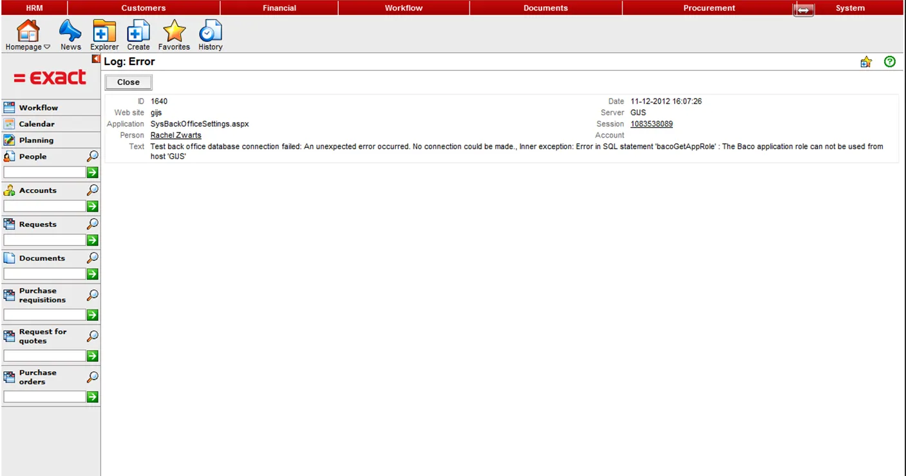
Task: Open the History clock icon
Action: (x=210, y=32)
